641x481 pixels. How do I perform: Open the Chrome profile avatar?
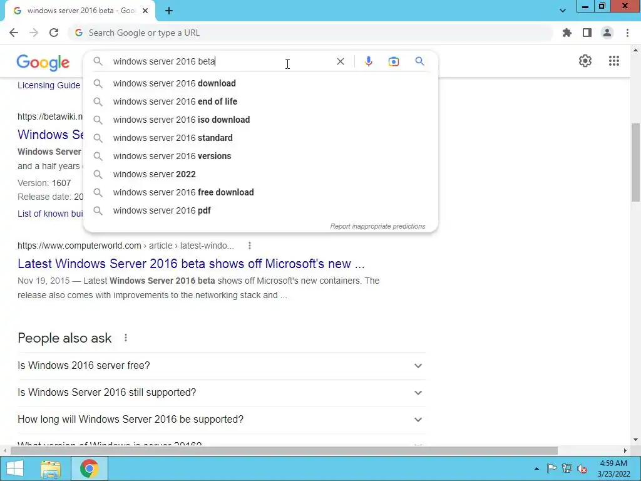(607, 33)
